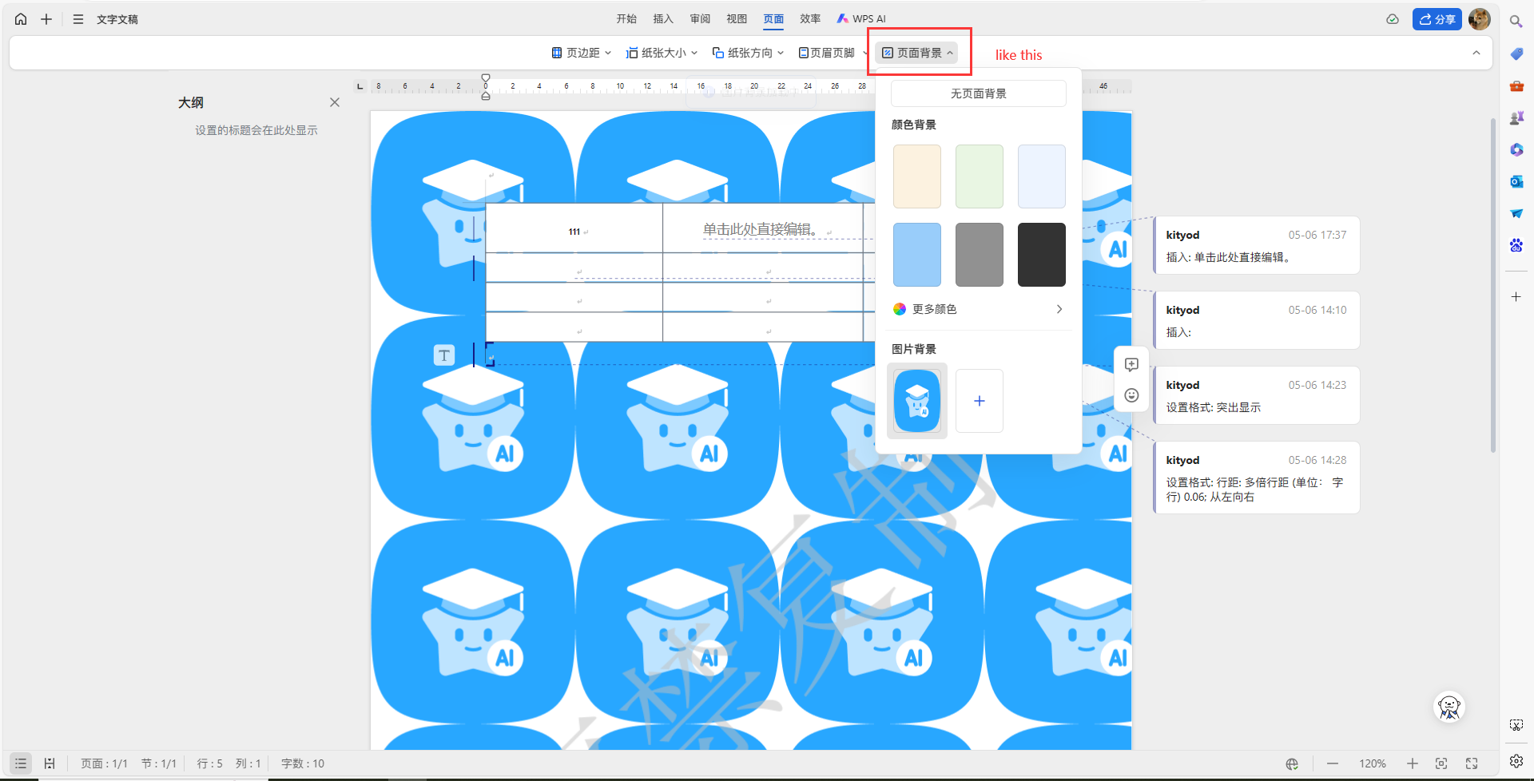Open the 开始 tab

[x=626, y=18]
